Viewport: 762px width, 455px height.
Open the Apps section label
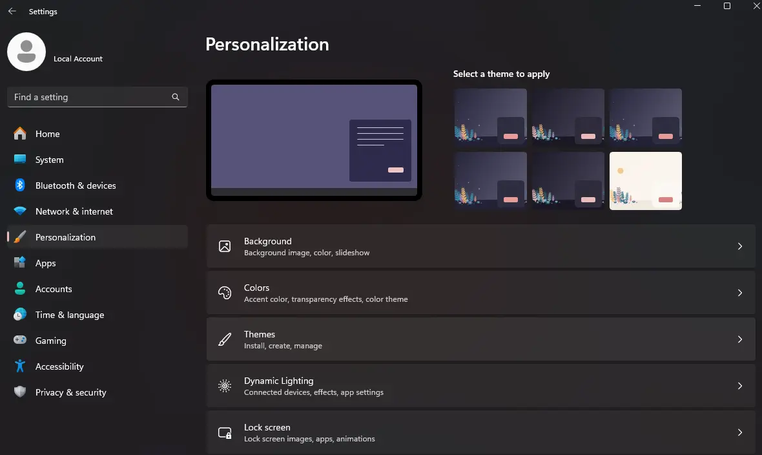pos(46,263)
